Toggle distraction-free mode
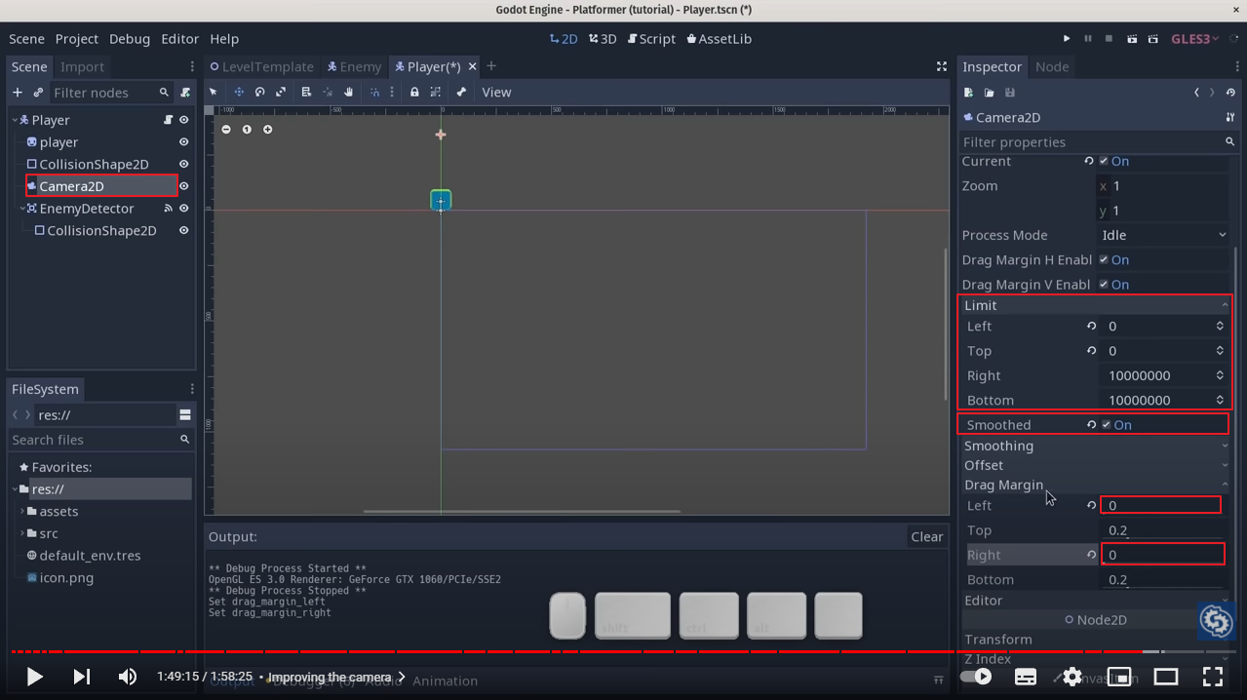1247x700 pixels. 942,66
